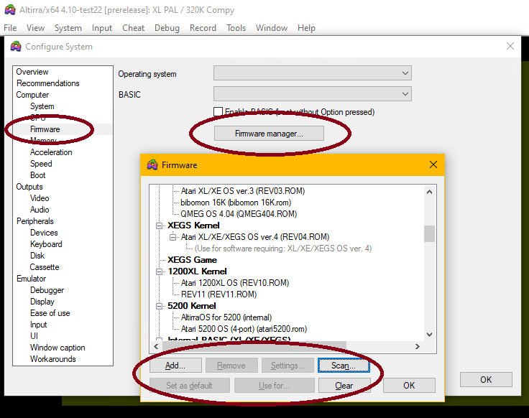Enable the BASIC checkbox
Screen dimensions: 529x418
218,112
